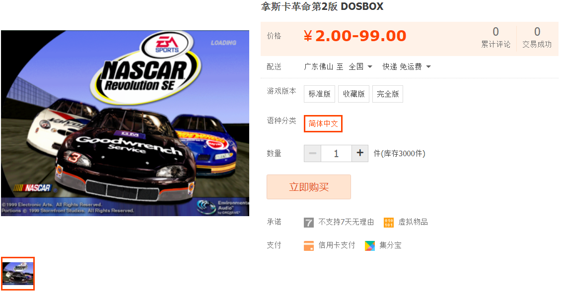Toggle the 简体中文 language option
The image size is (561, 292).
(323, 123)
